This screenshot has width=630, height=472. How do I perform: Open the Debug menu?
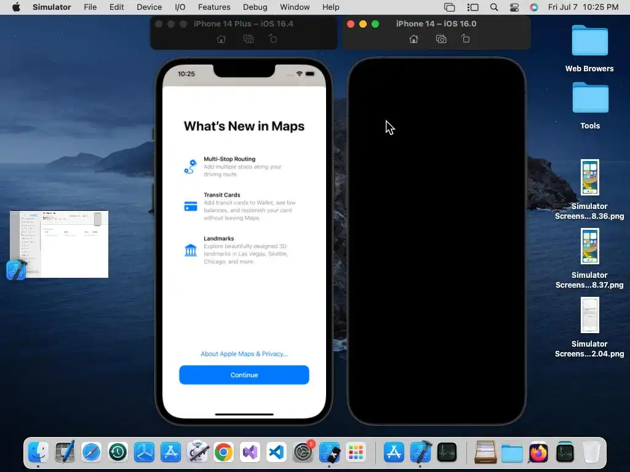255,7
